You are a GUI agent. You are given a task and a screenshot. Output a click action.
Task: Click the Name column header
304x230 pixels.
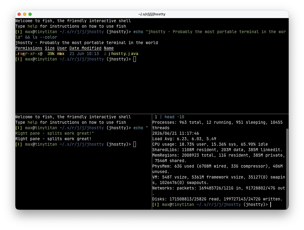point(109,48)
